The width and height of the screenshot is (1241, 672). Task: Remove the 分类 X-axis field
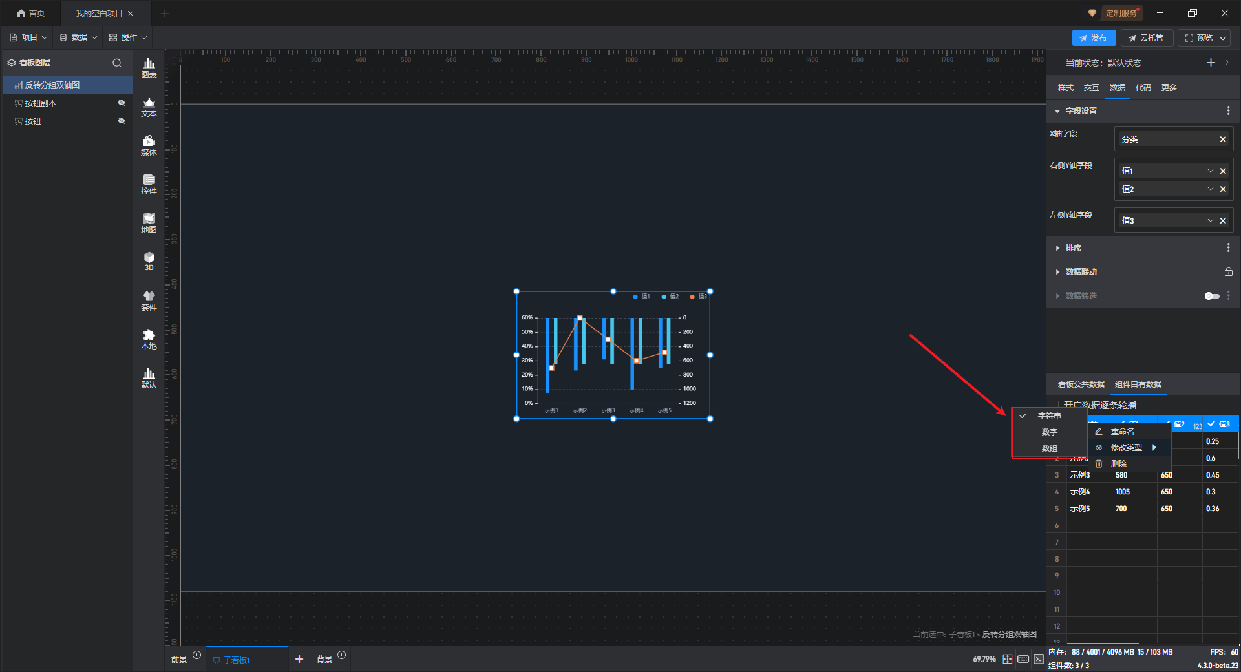tap(1223, 140)
